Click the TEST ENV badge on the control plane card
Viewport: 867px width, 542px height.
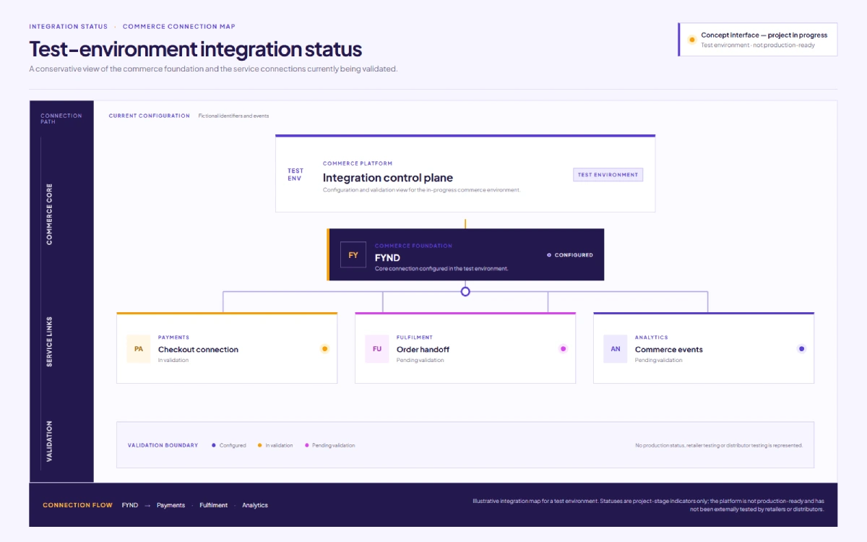(x=296, y=175)
